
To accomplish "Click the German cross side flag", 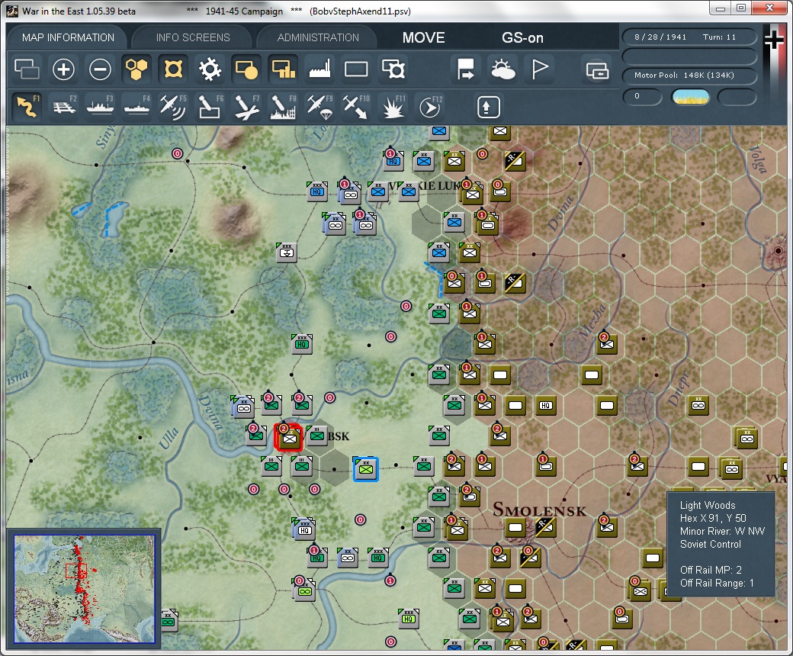I will click(774, 40).
